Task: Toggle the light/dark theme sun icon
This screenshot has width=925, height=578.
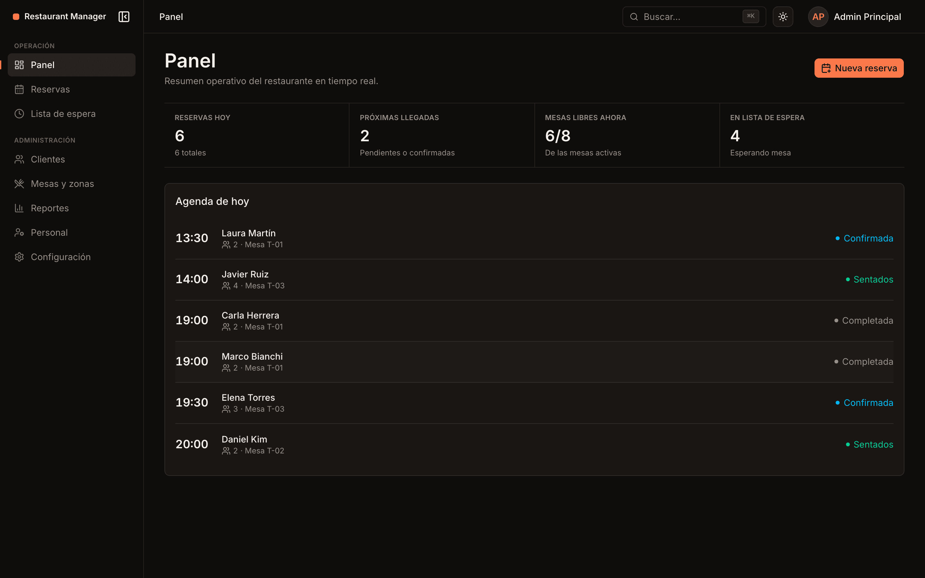Action: tap(782, 16)
